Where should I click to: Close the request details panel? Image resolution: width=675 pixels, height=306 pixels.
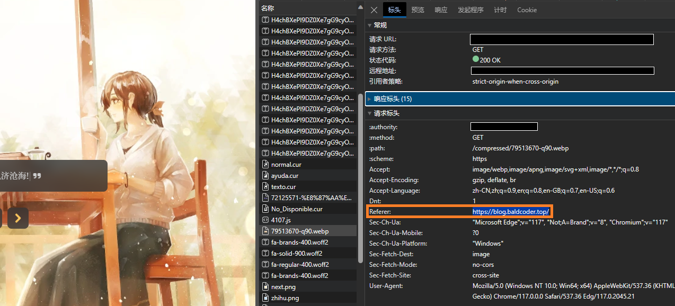pos(374,10)
